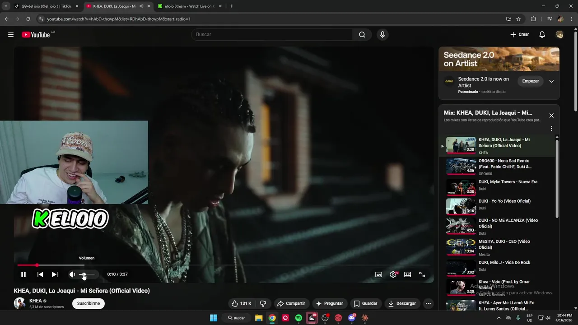Open the YouTube hamburger guide menu
The image size is (578, 325).
click(x=11, y=35)
